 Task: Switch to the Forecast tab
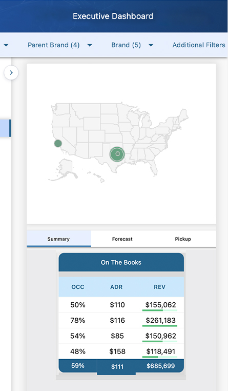click(122, 239)
